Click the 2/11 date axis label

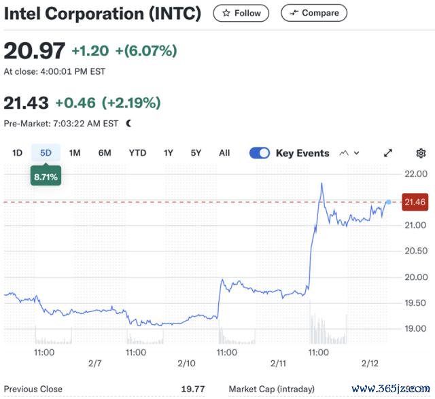point(278,363)
